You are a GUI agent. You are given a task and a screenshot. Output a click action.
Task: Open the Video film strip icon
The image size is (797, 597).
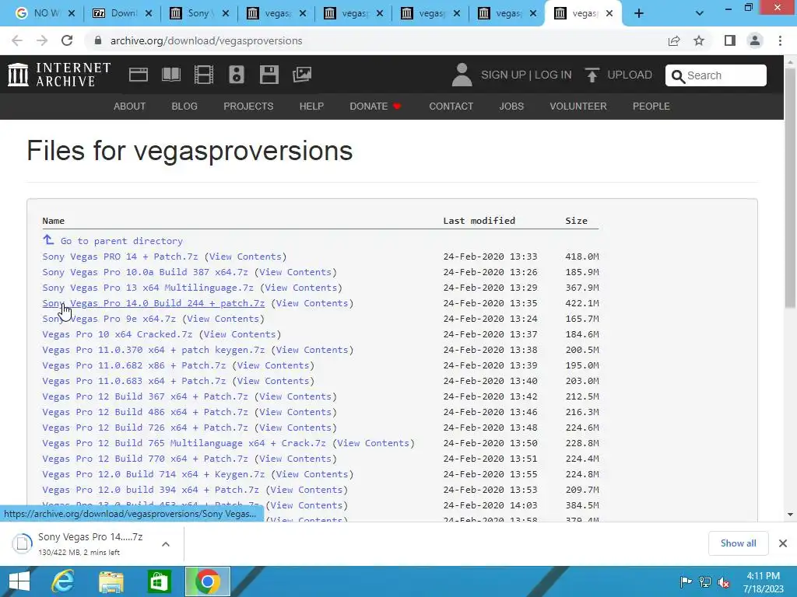click(204, 75)
